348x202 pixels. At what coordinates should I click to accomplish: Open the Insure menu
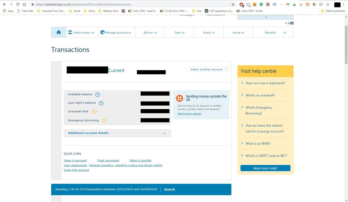[x=238, y=32]
